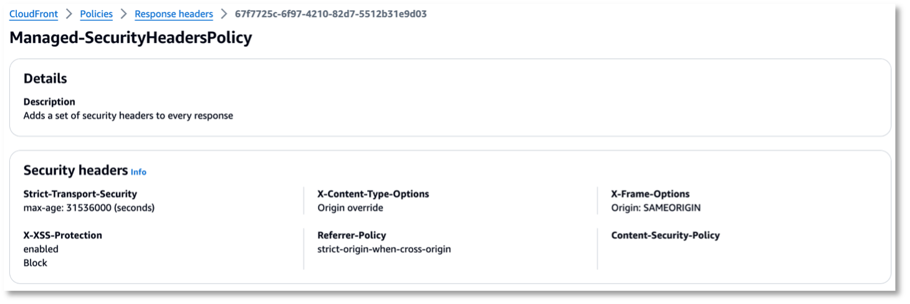Image resolution: width=910 pixels, height=304 pixels.
Task: Click the Managed-SecurityHeadersPolicy page title
Action: (131, 37)
